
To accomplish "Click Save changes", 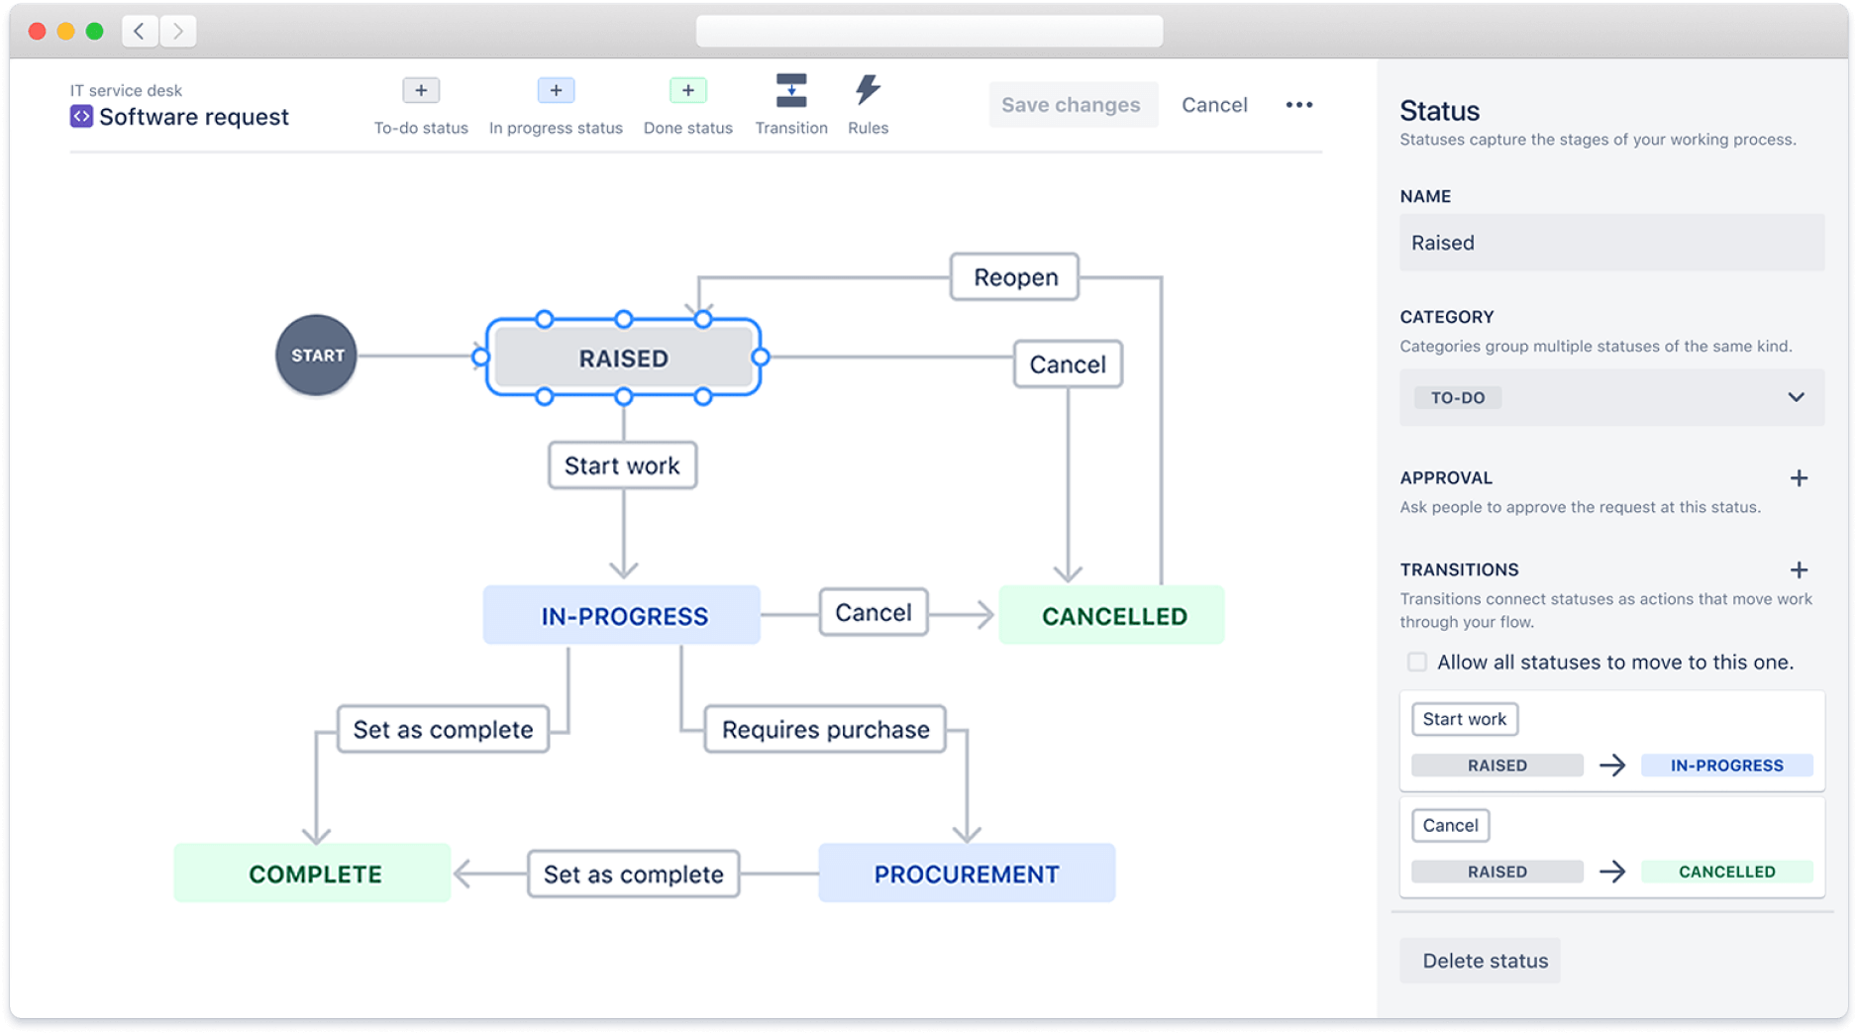I will click(x=1072, y=104).
